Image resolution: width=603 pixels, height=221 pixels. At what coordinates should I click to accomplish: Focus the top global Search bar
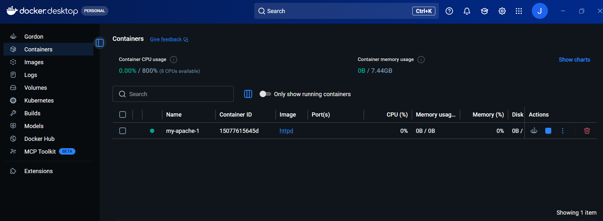point(346,11)
